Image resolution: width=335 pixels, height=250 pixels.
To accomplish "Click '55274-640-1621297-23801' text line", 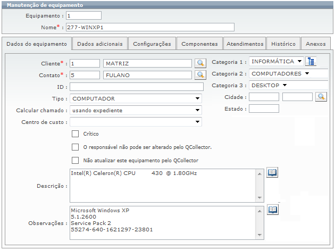I will [112, 229].
